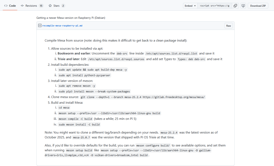Click the commit icon beside Revisions
274x166 pixels.
click(x=22, y=6)
